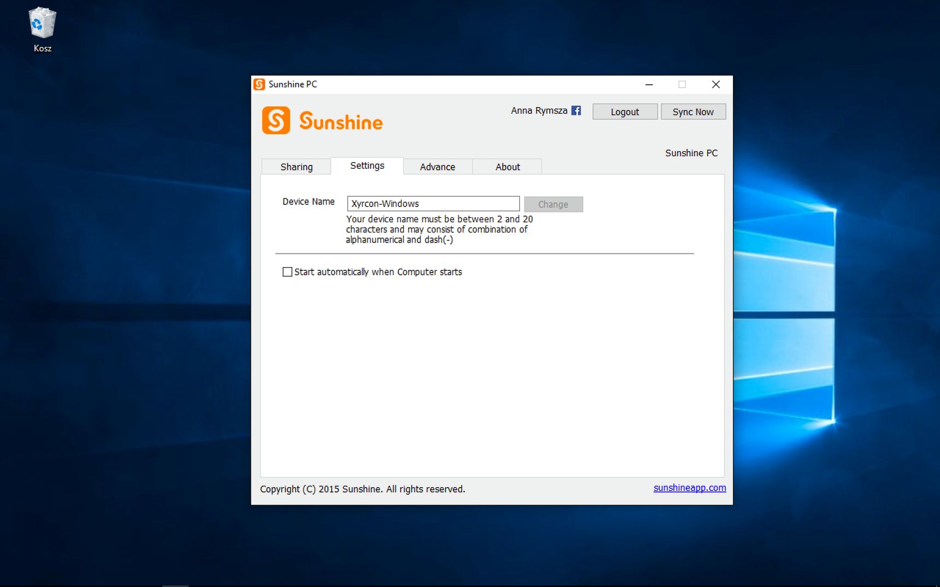Minimize the Sunshine PC window

(649, 85)
